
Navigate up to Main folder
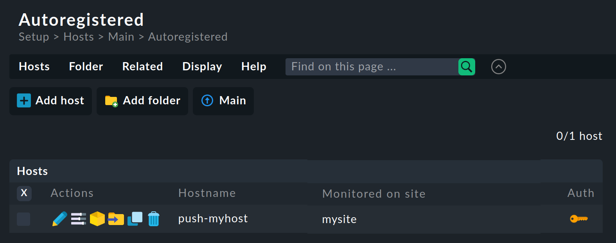[x=223, y=101]
